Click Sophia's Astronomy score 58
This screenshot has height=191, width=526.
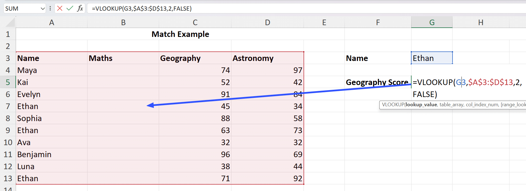click(267, 118)
